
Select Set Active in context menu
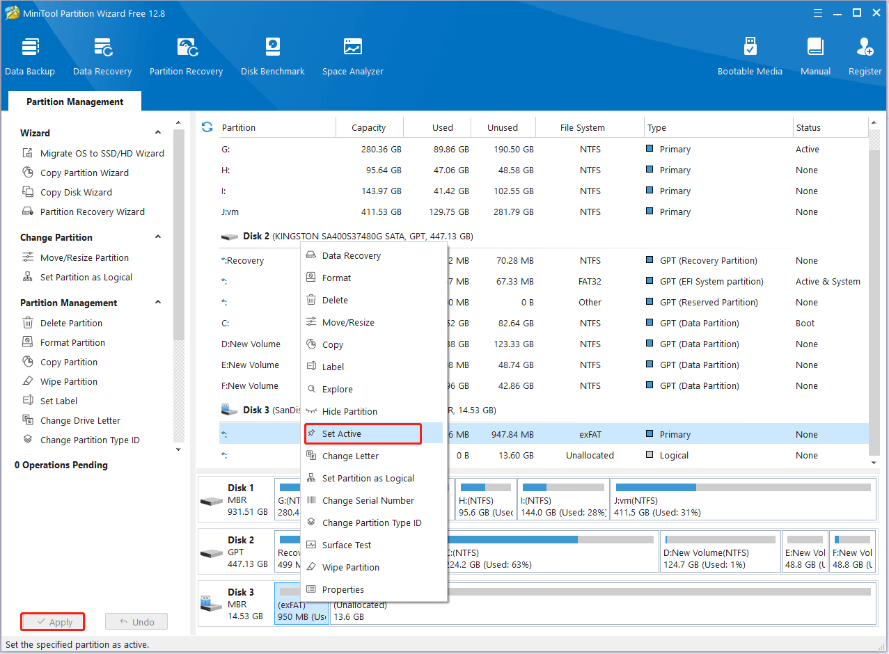tap(374, 433)
